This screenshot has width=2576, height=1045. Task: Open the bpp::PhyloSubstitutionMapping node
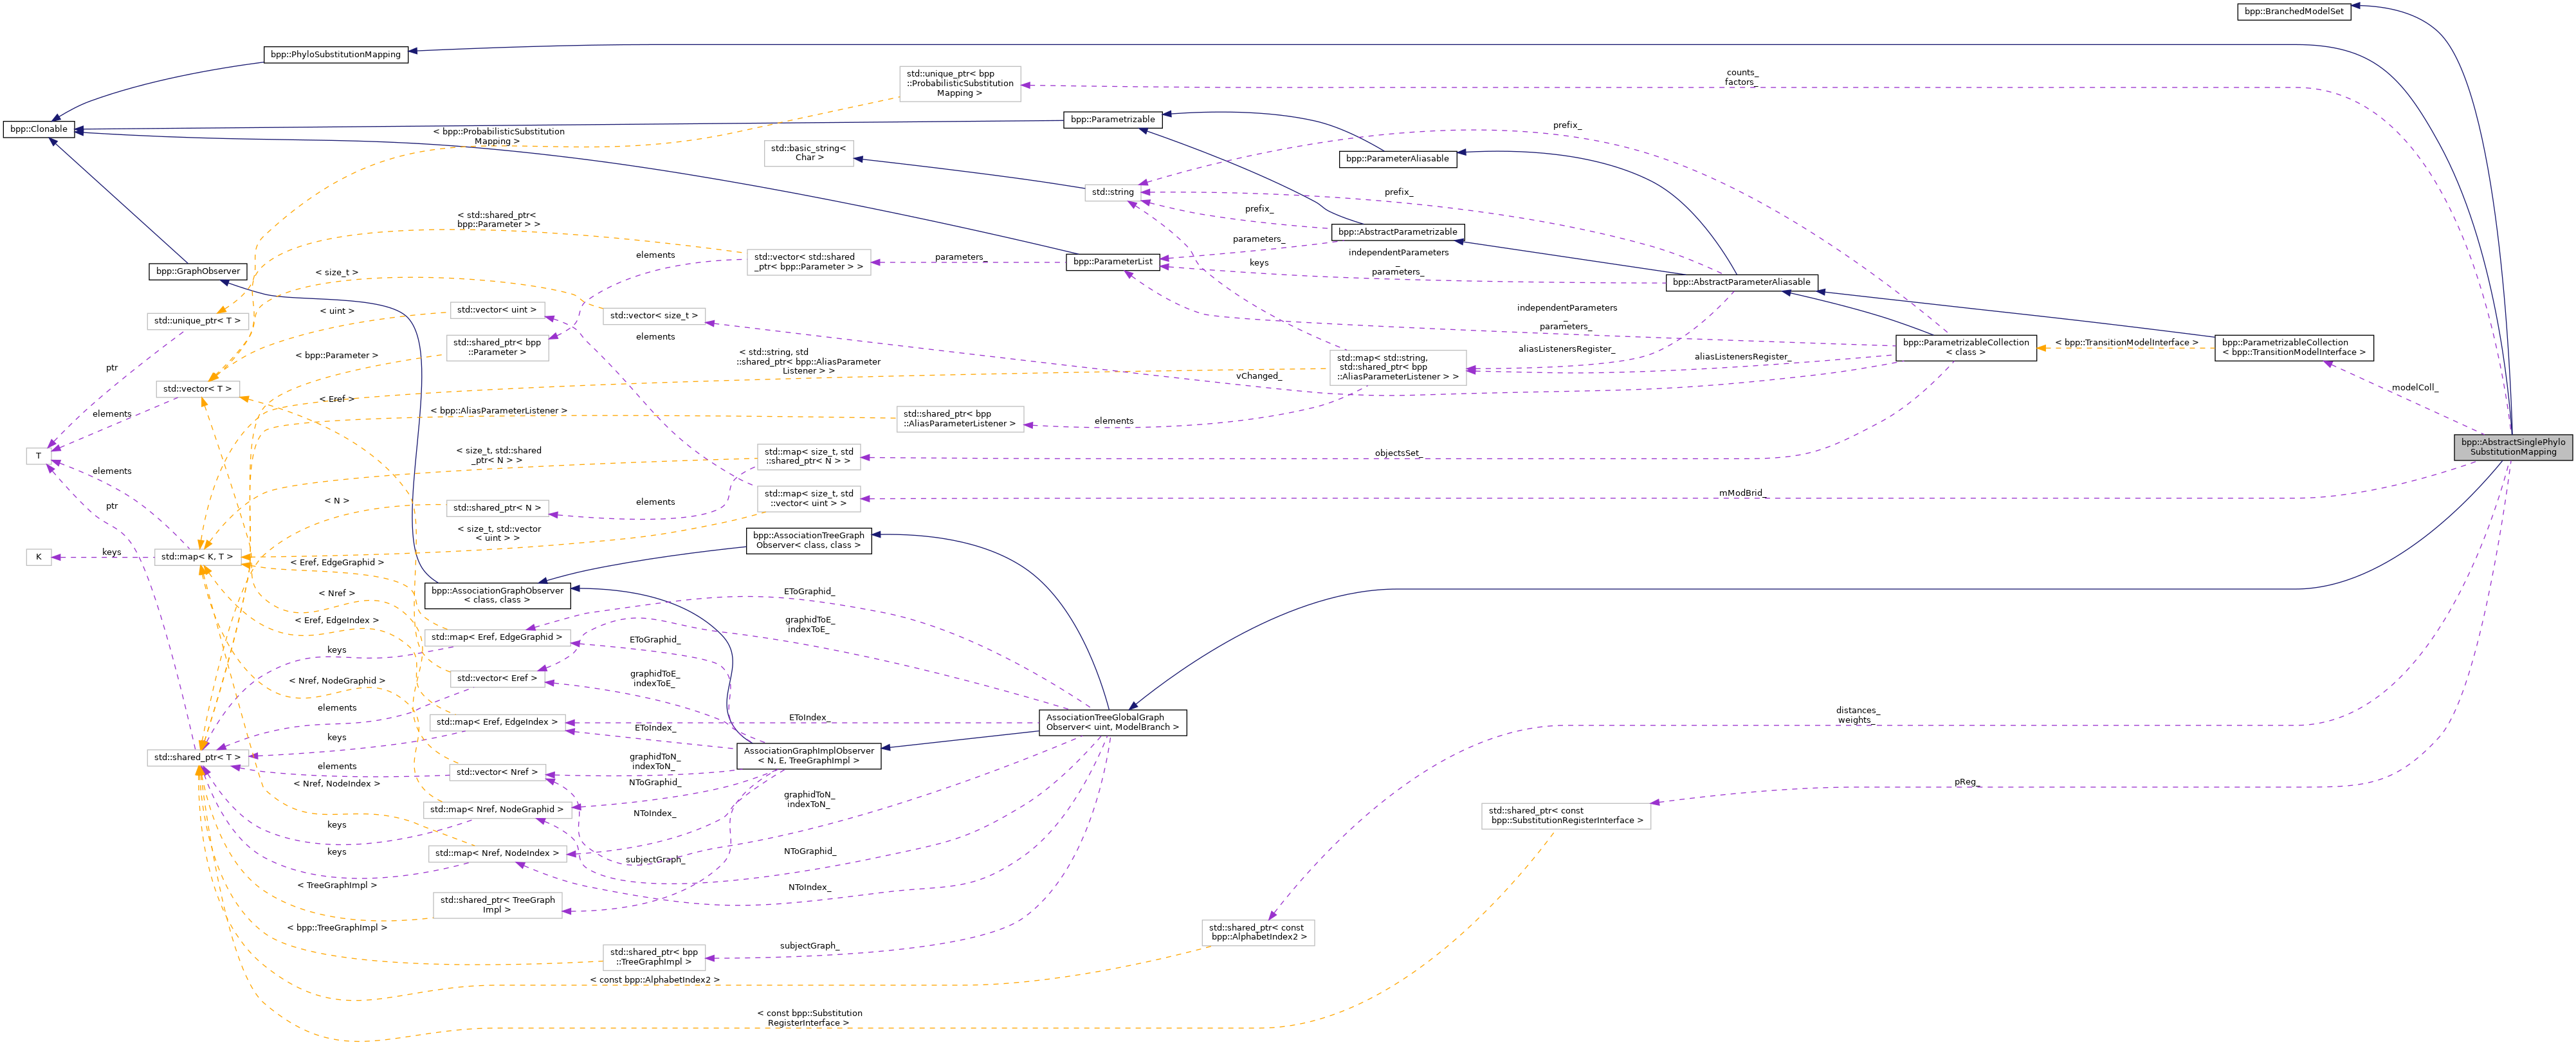pos(335,54)
